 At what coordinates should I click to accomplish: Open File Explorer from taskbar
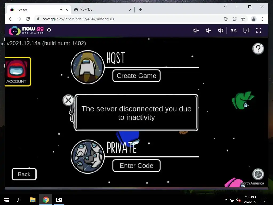[33, 200]
